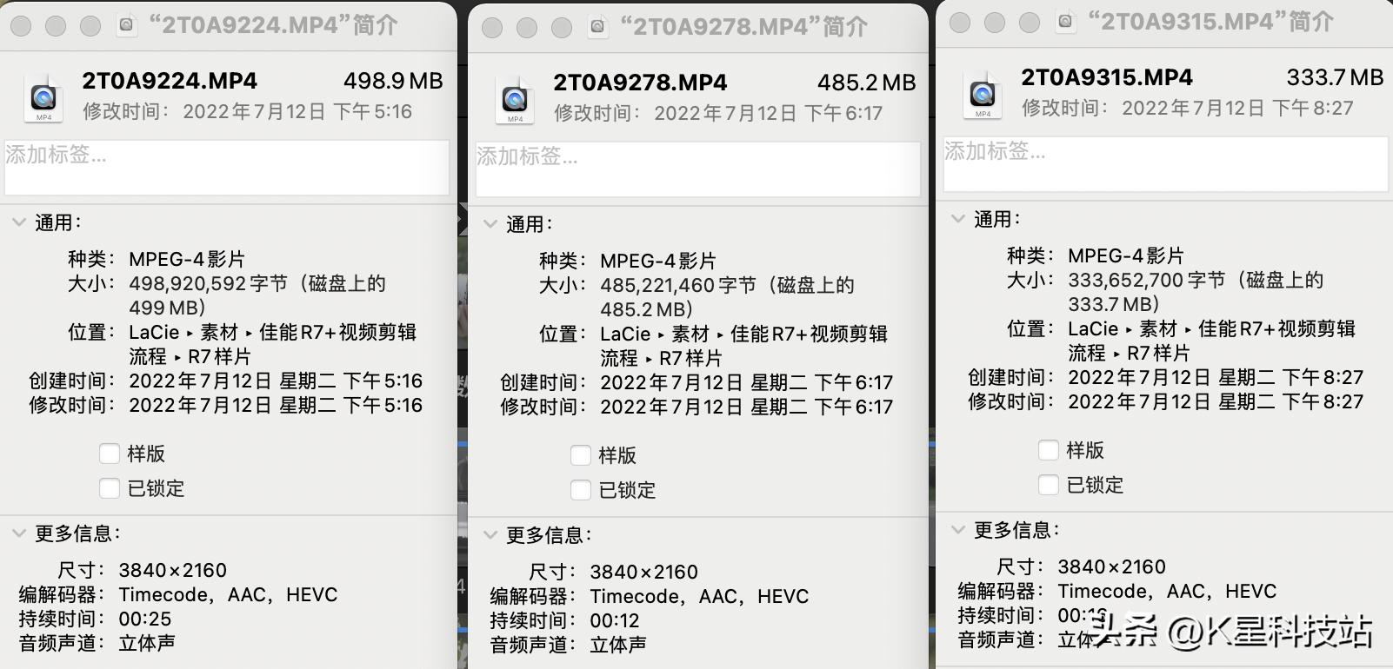Click 立体声 audio channel in 2T0A9224.MP4 window
1393x669 pixels.
tap(147, 644)
